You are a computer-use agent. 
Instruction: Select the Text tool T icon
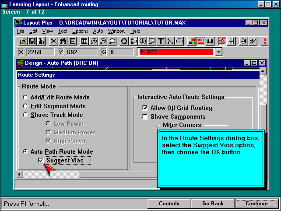tap(161, 41)
